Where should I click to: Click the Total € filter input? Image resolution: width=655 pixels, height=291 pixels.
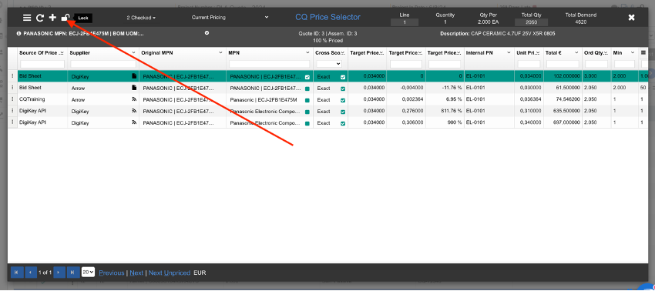(x=563, y=65)
